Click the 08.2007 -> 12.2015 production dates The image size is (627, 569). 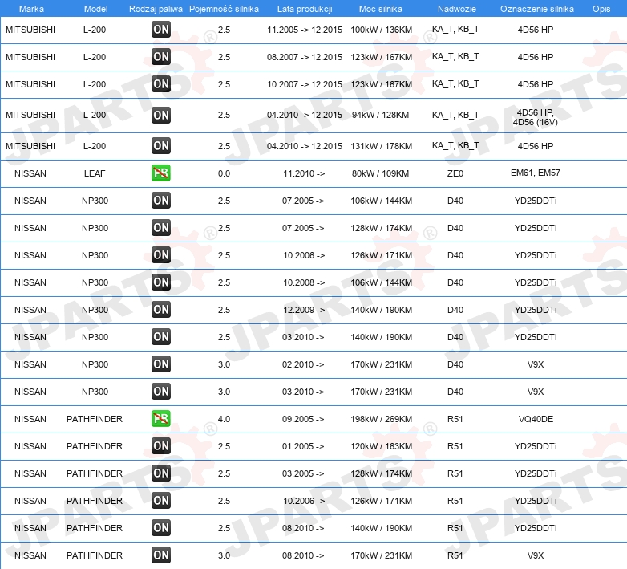click(x=305, y=57)
